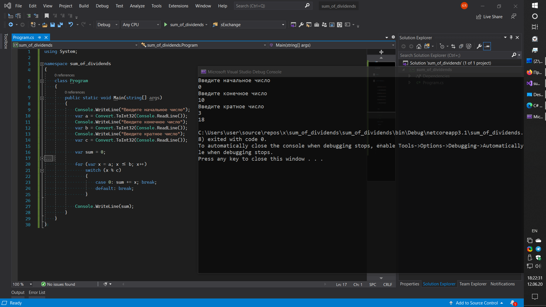Switch views icon in Solution Explorer
The height and width of the screenshot is (307, 546).
427,46
